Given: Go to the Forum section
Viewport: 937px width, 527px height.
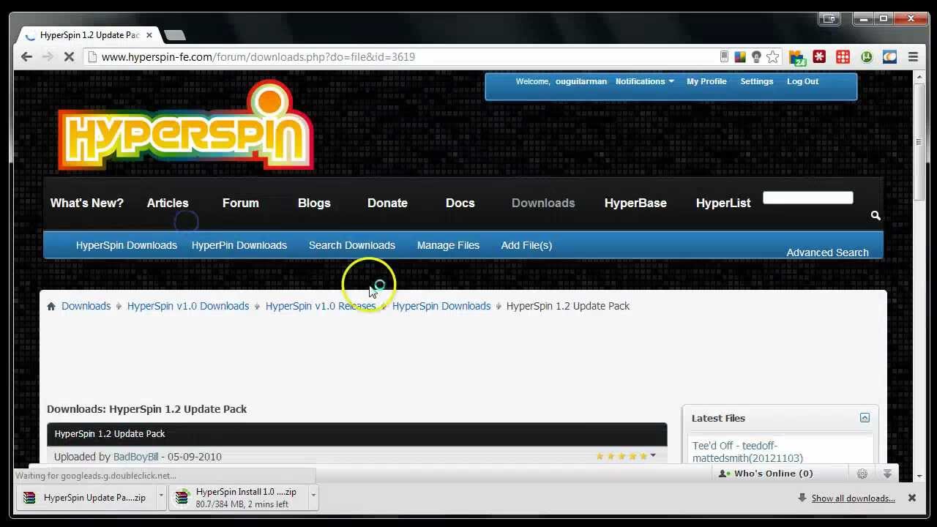Looking at the screenshot, I should [x=241, y=203].
